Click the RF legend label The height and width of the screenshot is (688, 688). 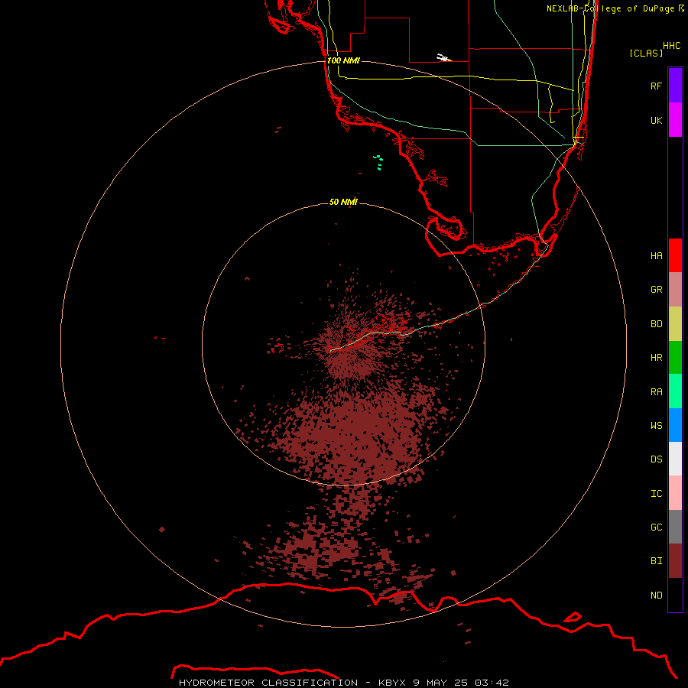click(656, 86)
